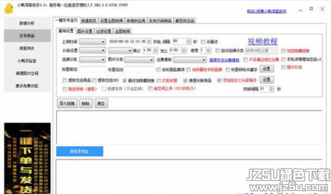Open 更多免费功能 in the sidebar

pyautogui.click(x=27, y=86)
